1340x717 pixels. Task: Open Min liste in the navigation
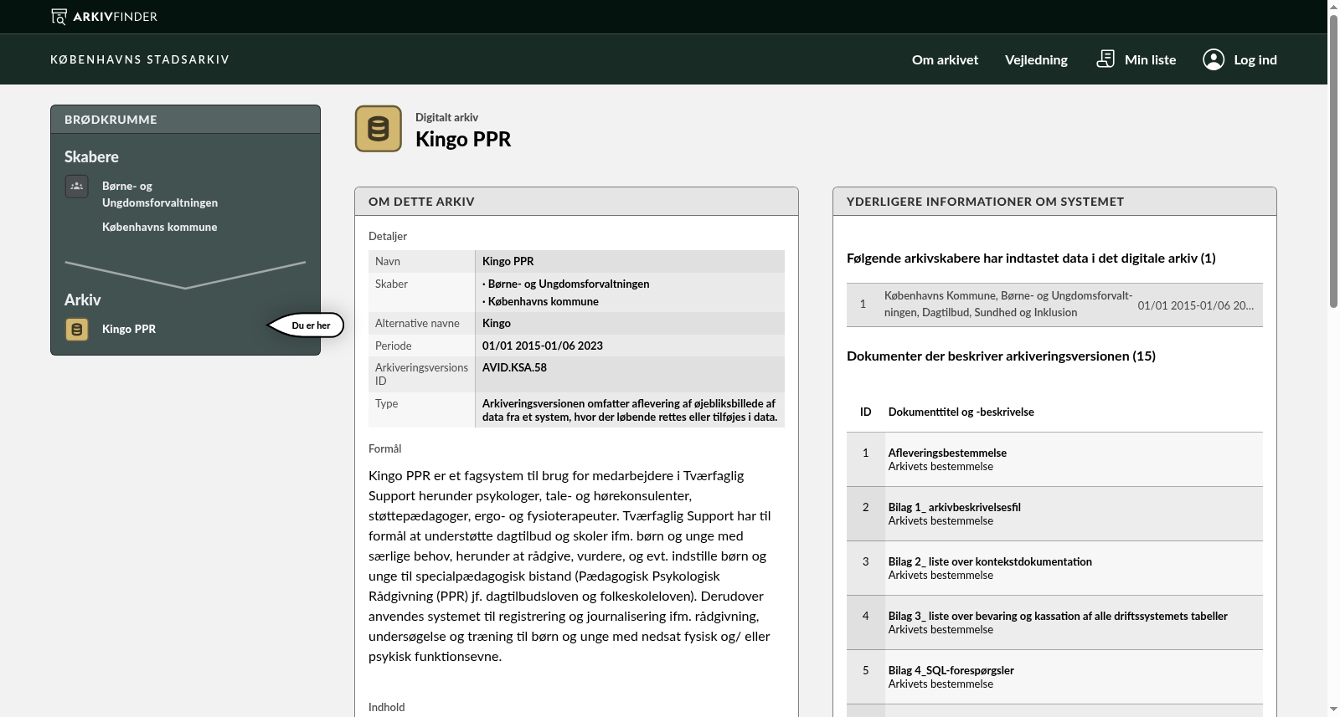coord(1150,59)
